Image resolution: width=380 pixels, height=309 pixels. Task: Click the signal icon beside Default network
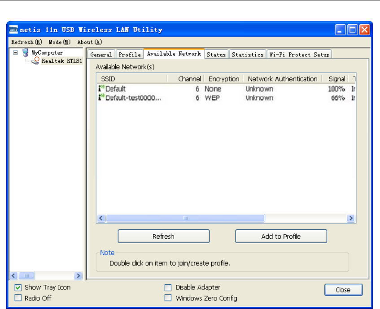101,89
